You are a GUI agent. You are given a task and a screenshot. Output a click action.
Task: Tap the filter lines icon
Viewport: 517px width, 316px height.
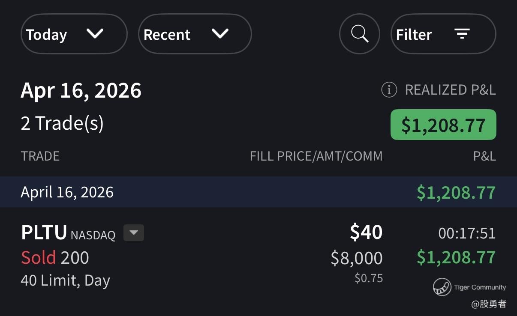(462, 34)
